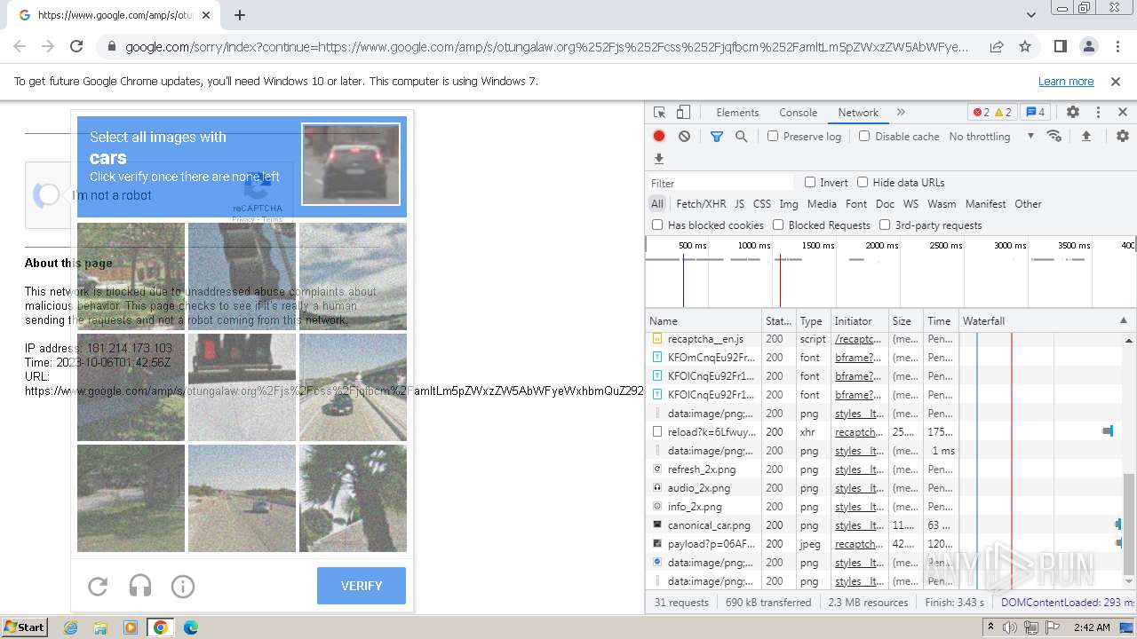The image size is (1137, 639).
Task: Open Chrome tab search dropdown arrow
Action: point(1030,15)
